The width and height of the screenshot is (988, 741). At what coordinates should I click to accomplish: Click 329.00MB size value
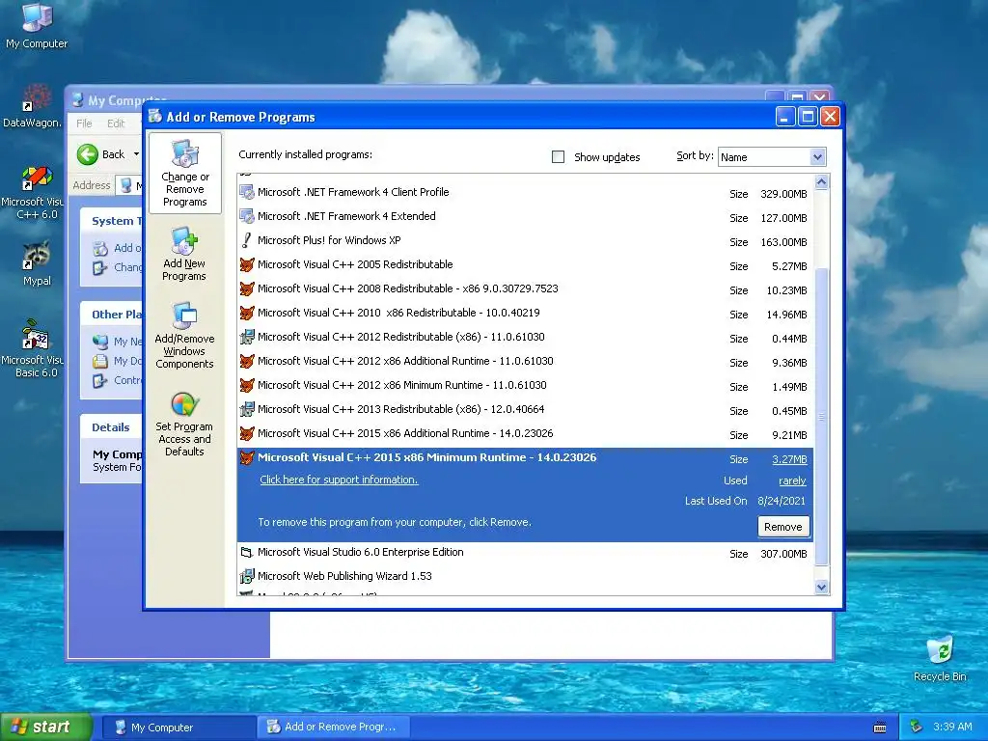click(x=783, y=194)
